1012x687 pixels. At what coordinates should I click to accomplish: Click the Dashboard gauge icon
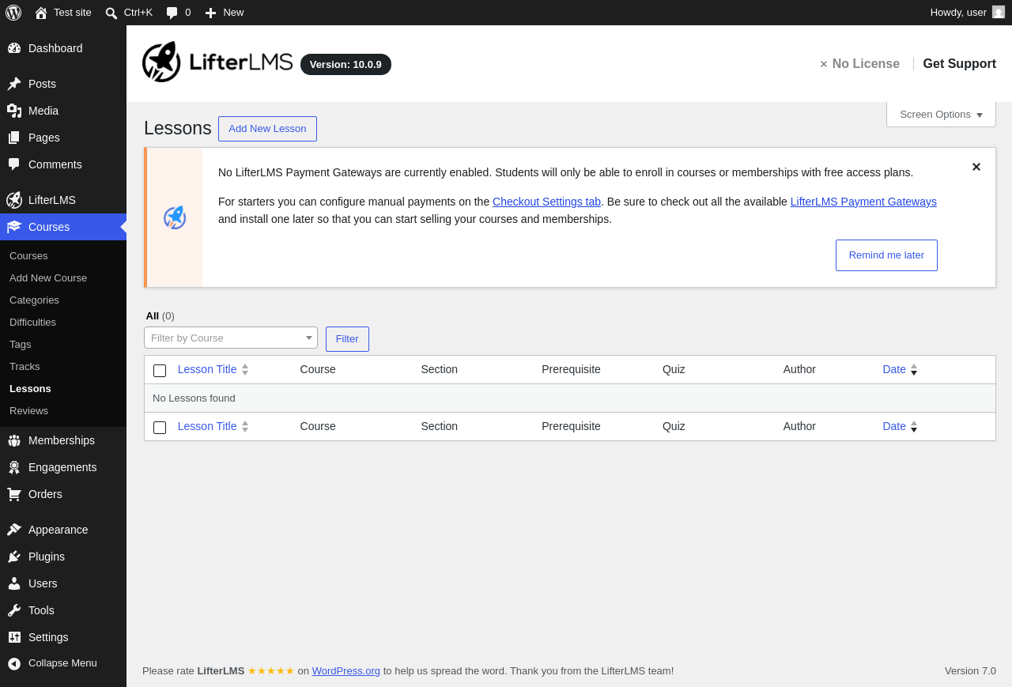click(14, 48)
